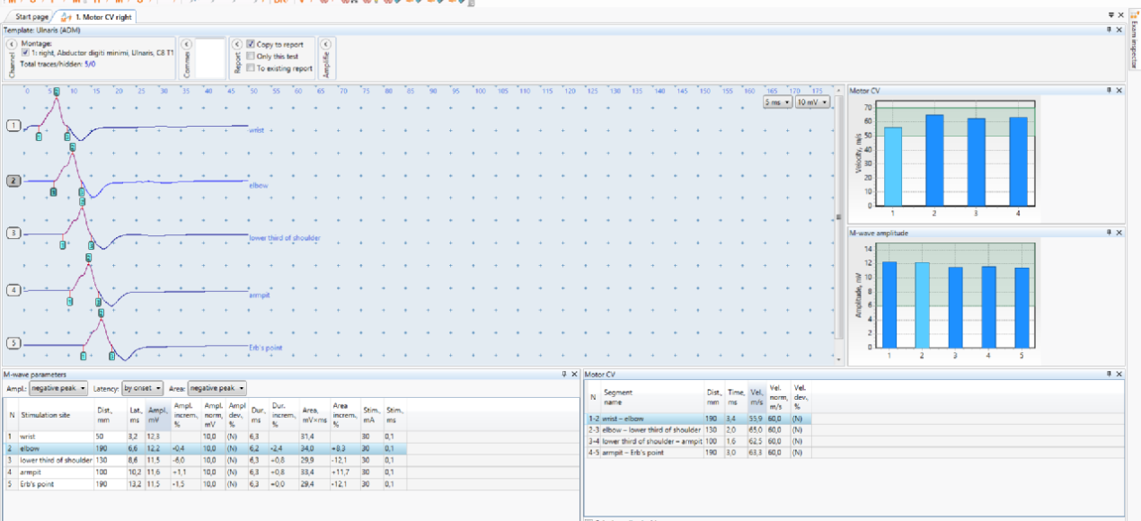Select 'armpit – Erb's point' segment row
1141x521 pixels.
(699, 452)
